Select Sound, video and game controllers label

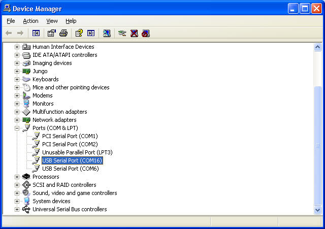pyautogui.click(x=75, y=193)
